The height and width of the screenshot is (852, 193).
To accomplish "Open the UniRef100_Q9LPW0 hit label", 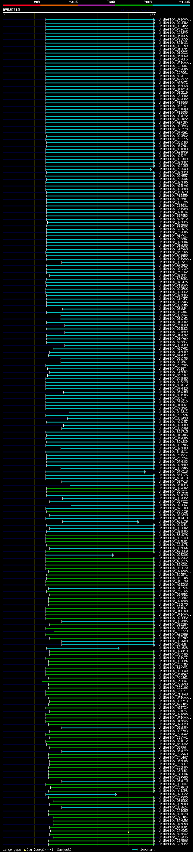I will pyautogui.click(x=173, y=23).
